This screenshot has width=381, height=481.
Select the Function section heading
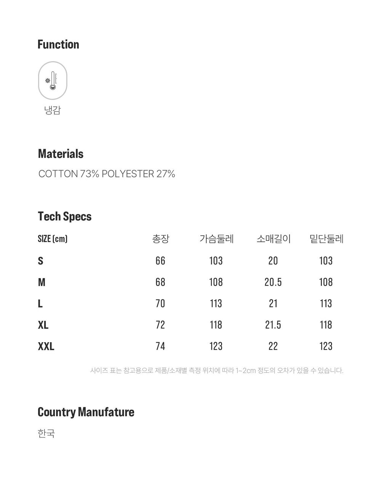click(x=58, y=44)
